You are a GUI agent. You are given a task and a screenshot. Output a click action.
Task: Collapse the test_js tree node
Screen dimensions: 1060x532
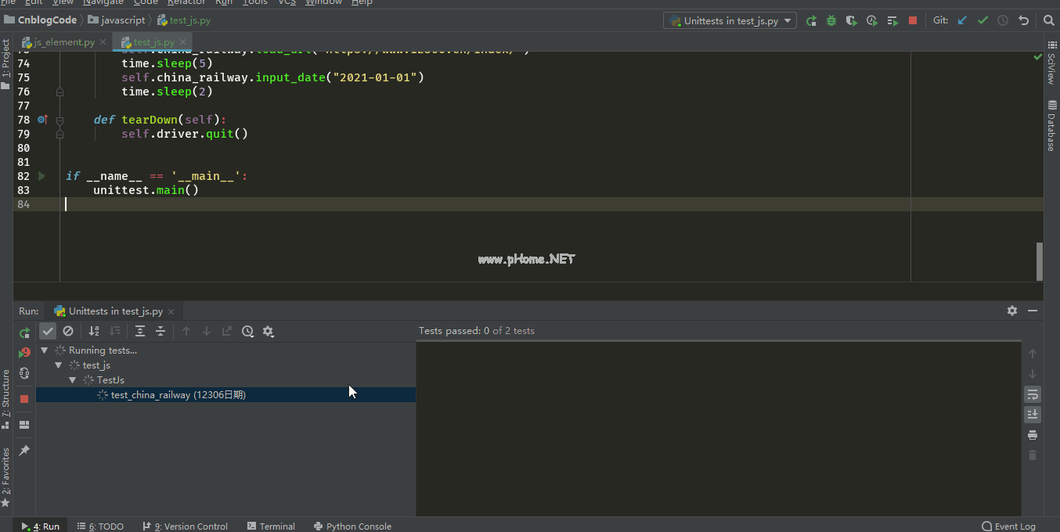pos(59,365)
